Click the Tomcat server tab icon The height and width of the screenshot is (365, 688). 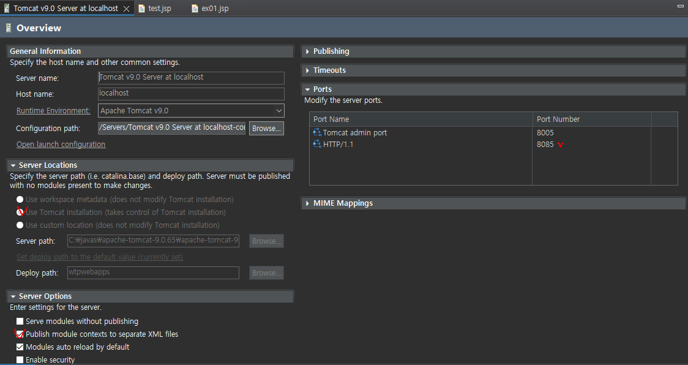[x=7, y=9]
